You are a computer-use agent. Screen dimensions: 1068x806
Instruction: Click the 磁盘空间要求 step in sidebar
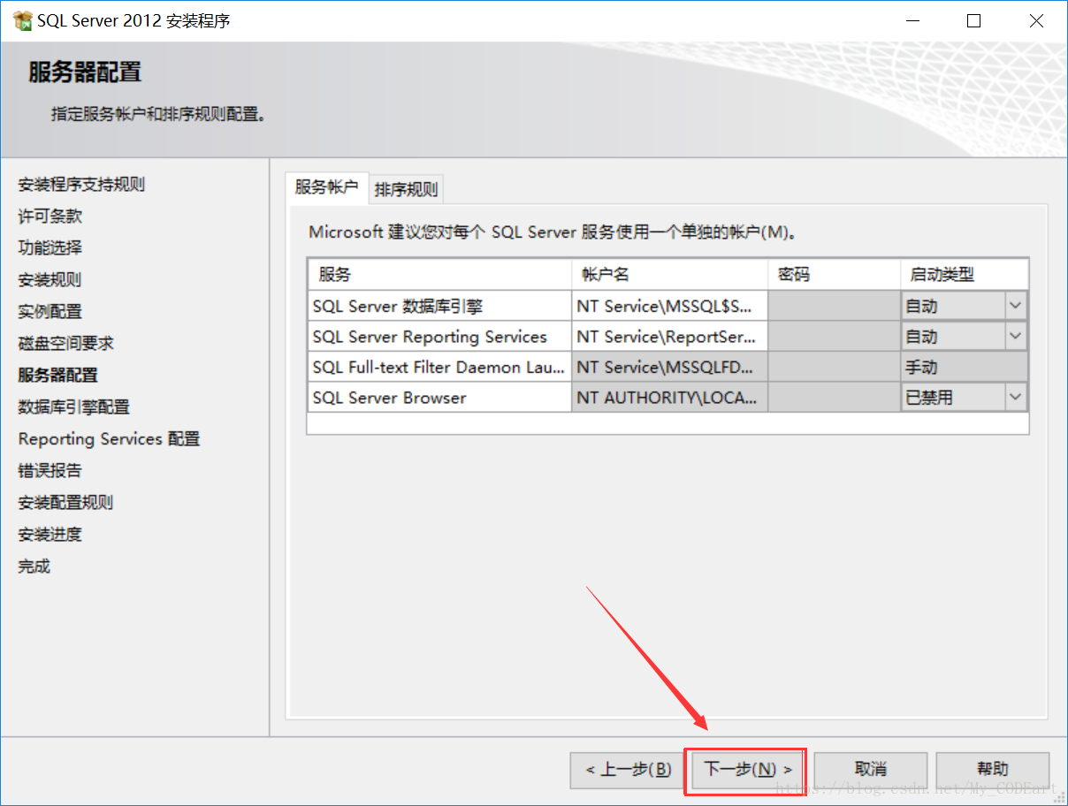[66, 344]
